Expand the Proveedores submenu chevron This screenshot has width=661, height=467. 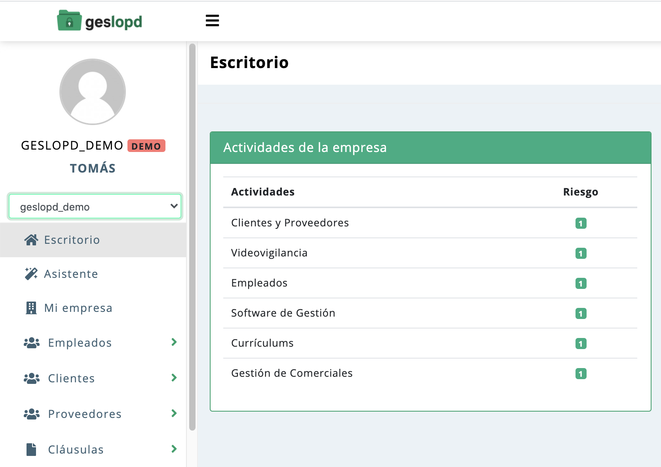(174, 414)
